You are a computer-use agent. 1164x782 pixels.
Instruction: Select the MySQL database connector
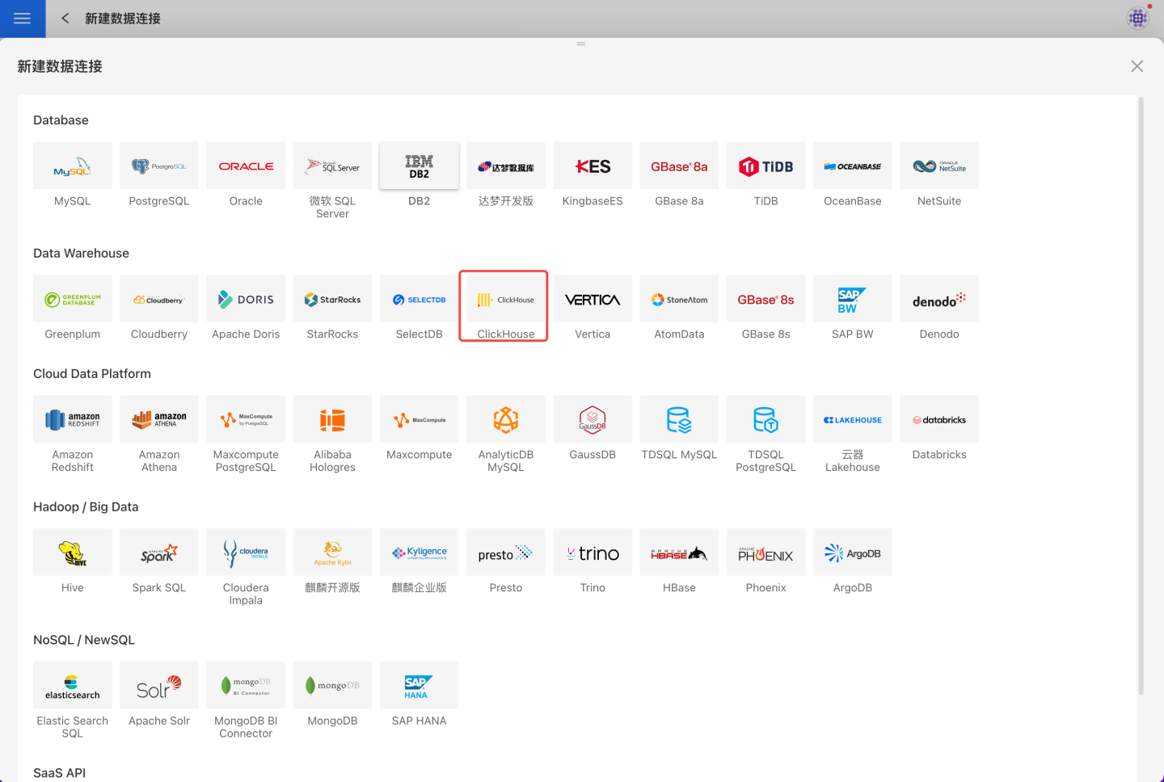(73, 166)
